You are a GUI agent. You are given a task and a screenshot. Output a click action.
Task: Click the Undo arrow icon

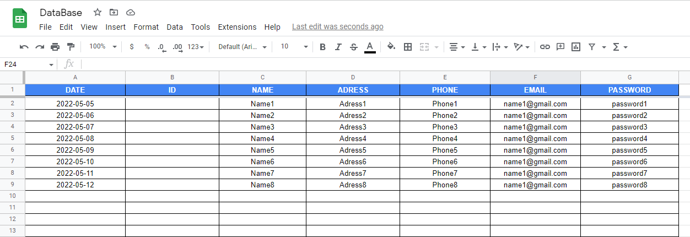click(24, 47)
